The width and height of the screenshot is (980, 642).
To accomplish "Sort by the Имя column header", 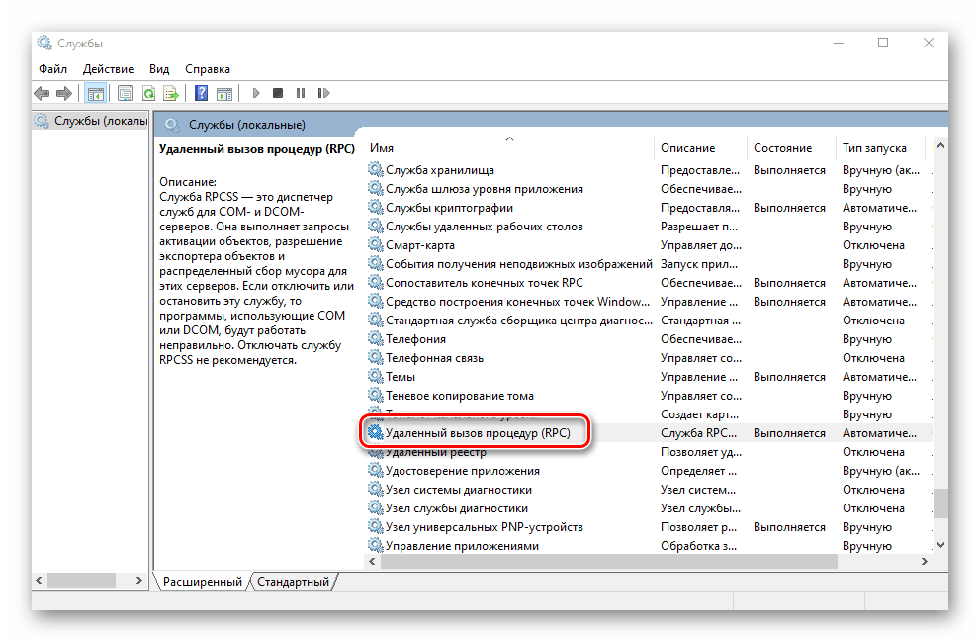I will coord(509,148).
